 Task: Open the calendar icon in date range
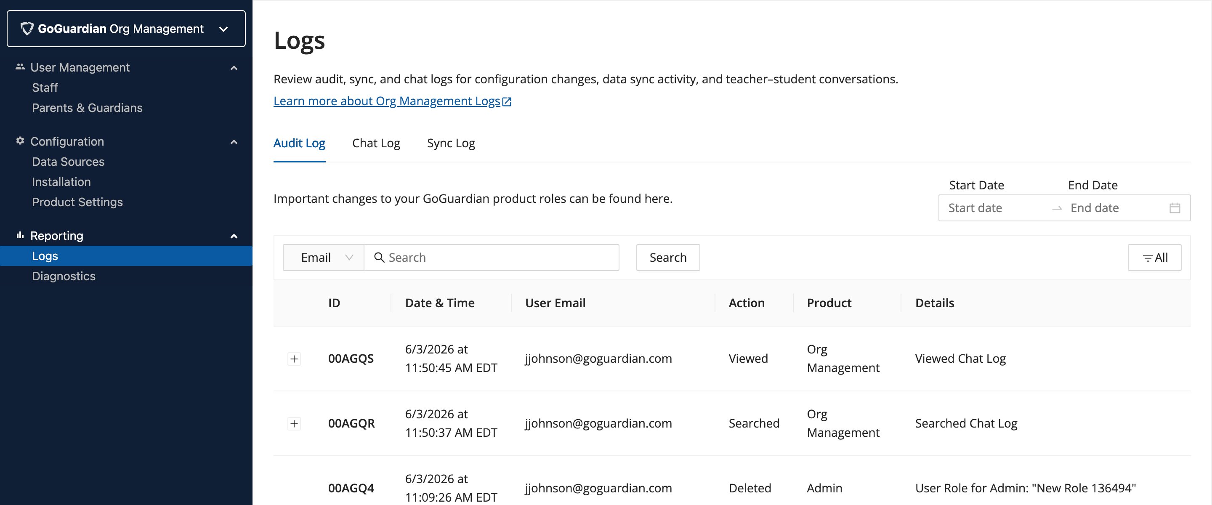tap(1175, 208)
